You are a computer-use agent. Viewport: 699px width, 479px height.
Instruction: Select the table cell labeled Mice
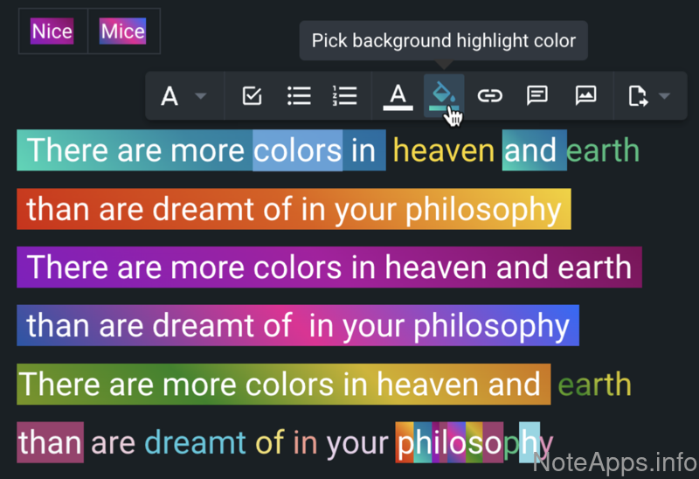coord(122,32)
